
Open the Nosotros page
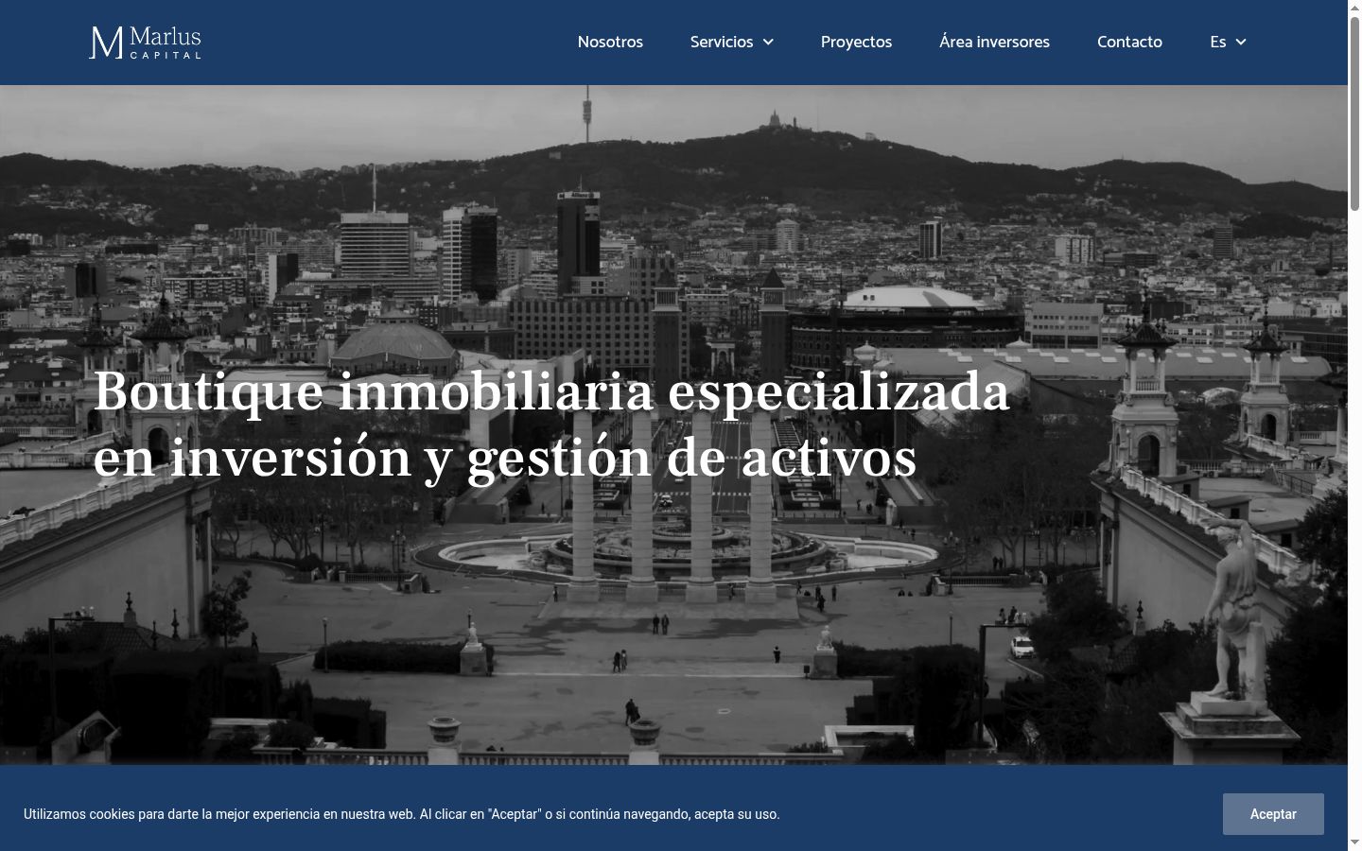[x=610, y=43]
